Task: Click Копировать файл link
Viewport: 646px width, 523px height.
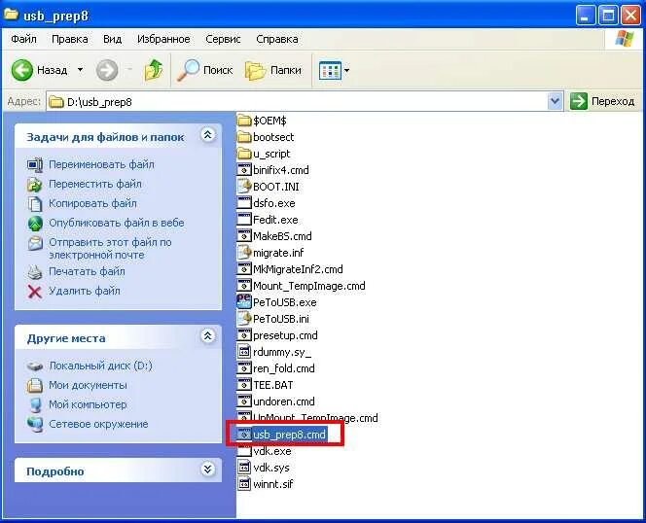Action: (x=92, y=203)
